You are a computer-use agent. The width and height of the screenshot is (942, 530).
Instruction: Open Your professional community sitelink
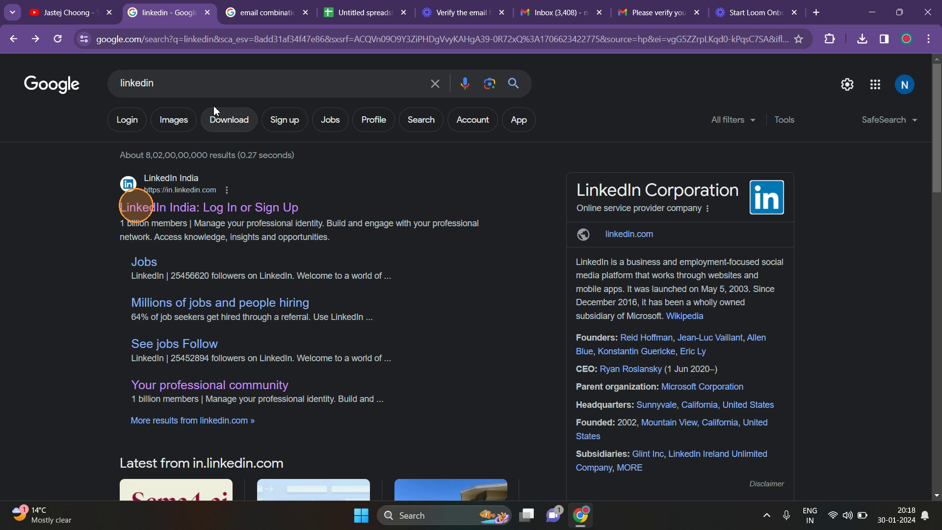click(x=209, y=385)
